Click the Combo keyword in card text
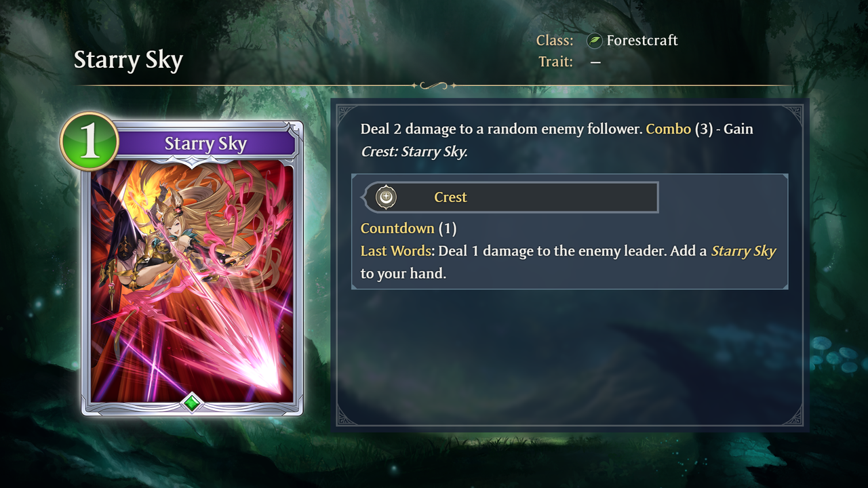The image size is (868, 488). pyautogui.click(x=668, y=129)
